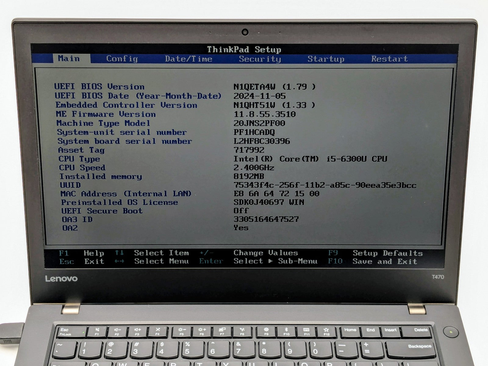Click the star icon on the F12 key
This screenshot has height=366, width=488.
[x=326, y=330]
